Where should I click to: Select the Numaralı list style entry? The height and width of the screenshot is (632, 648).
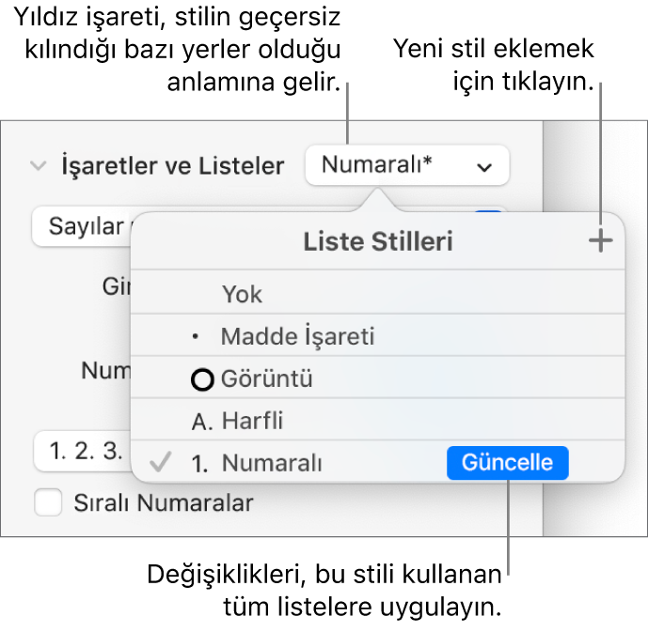pyautogui.click(x=272, y=463)
